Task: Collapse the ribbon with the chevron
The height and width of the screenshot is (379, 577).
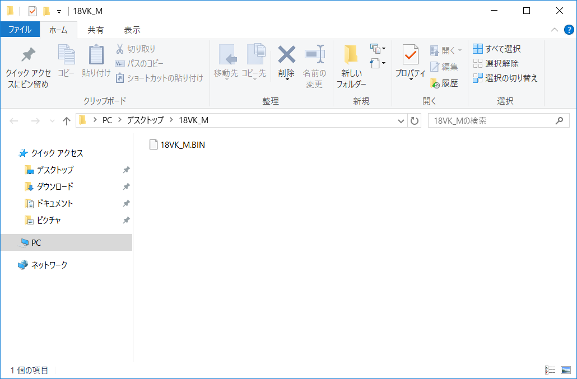Action: (x=554, y=30)
